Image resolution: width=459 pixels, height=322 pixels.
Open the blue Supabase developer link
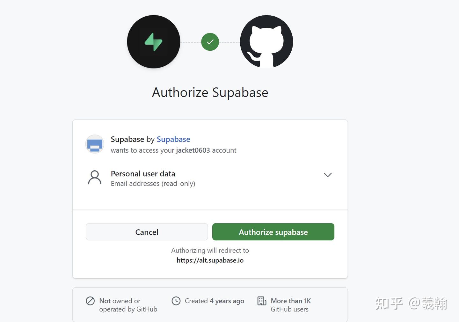tap(173, 139)
